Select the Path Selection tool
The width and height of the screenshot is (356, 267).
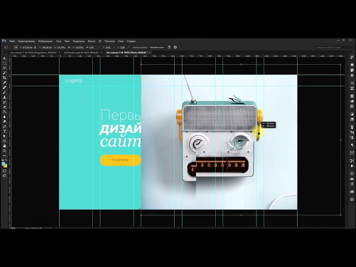pos(4,136)
